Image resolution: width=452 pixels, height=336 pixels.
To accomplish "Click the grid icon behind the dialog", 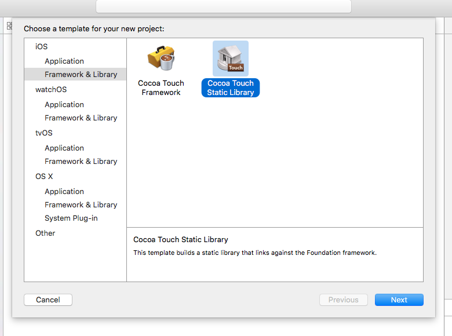I will (x=9, y=25).
